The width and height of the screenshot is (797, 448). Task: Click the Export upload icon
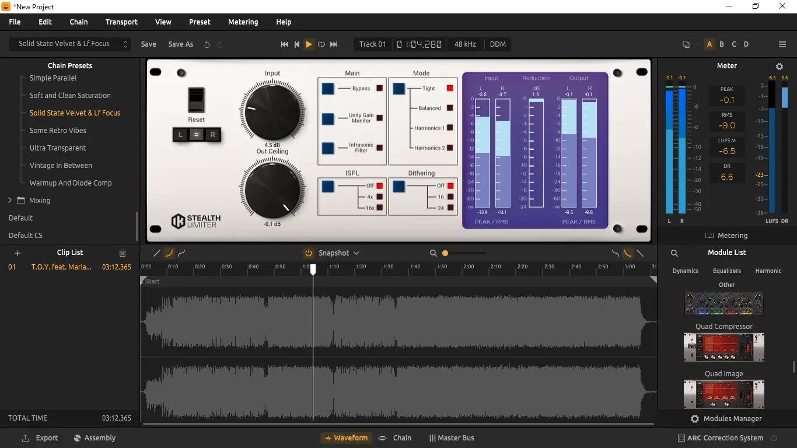pyautogui.click(x=25, y=438)
